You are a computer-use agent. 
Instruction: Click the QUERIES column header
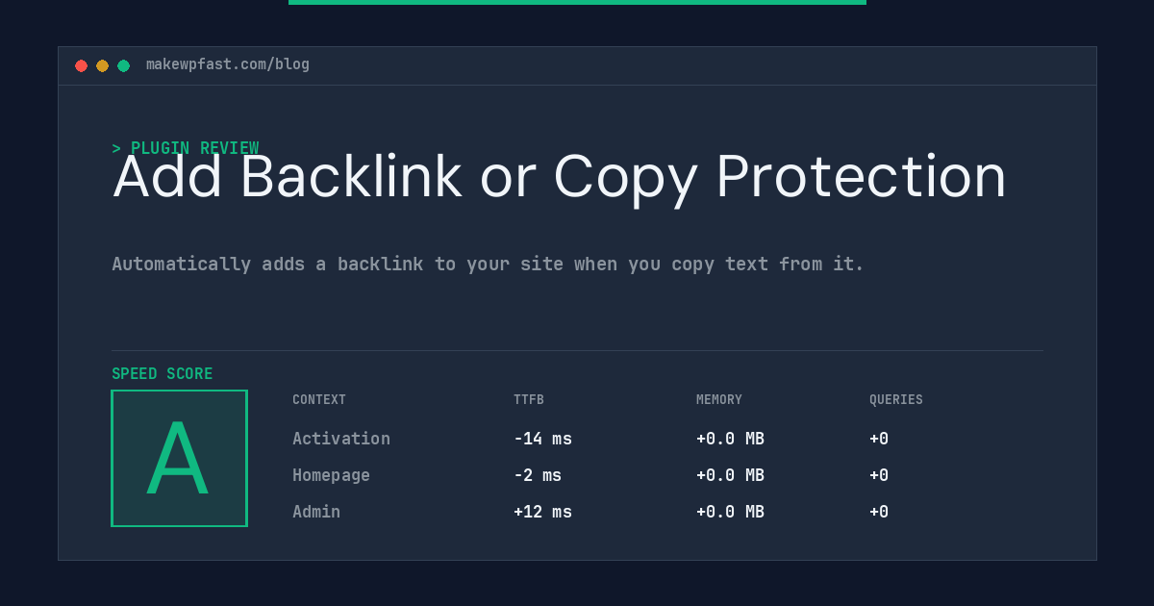(896, 399)
